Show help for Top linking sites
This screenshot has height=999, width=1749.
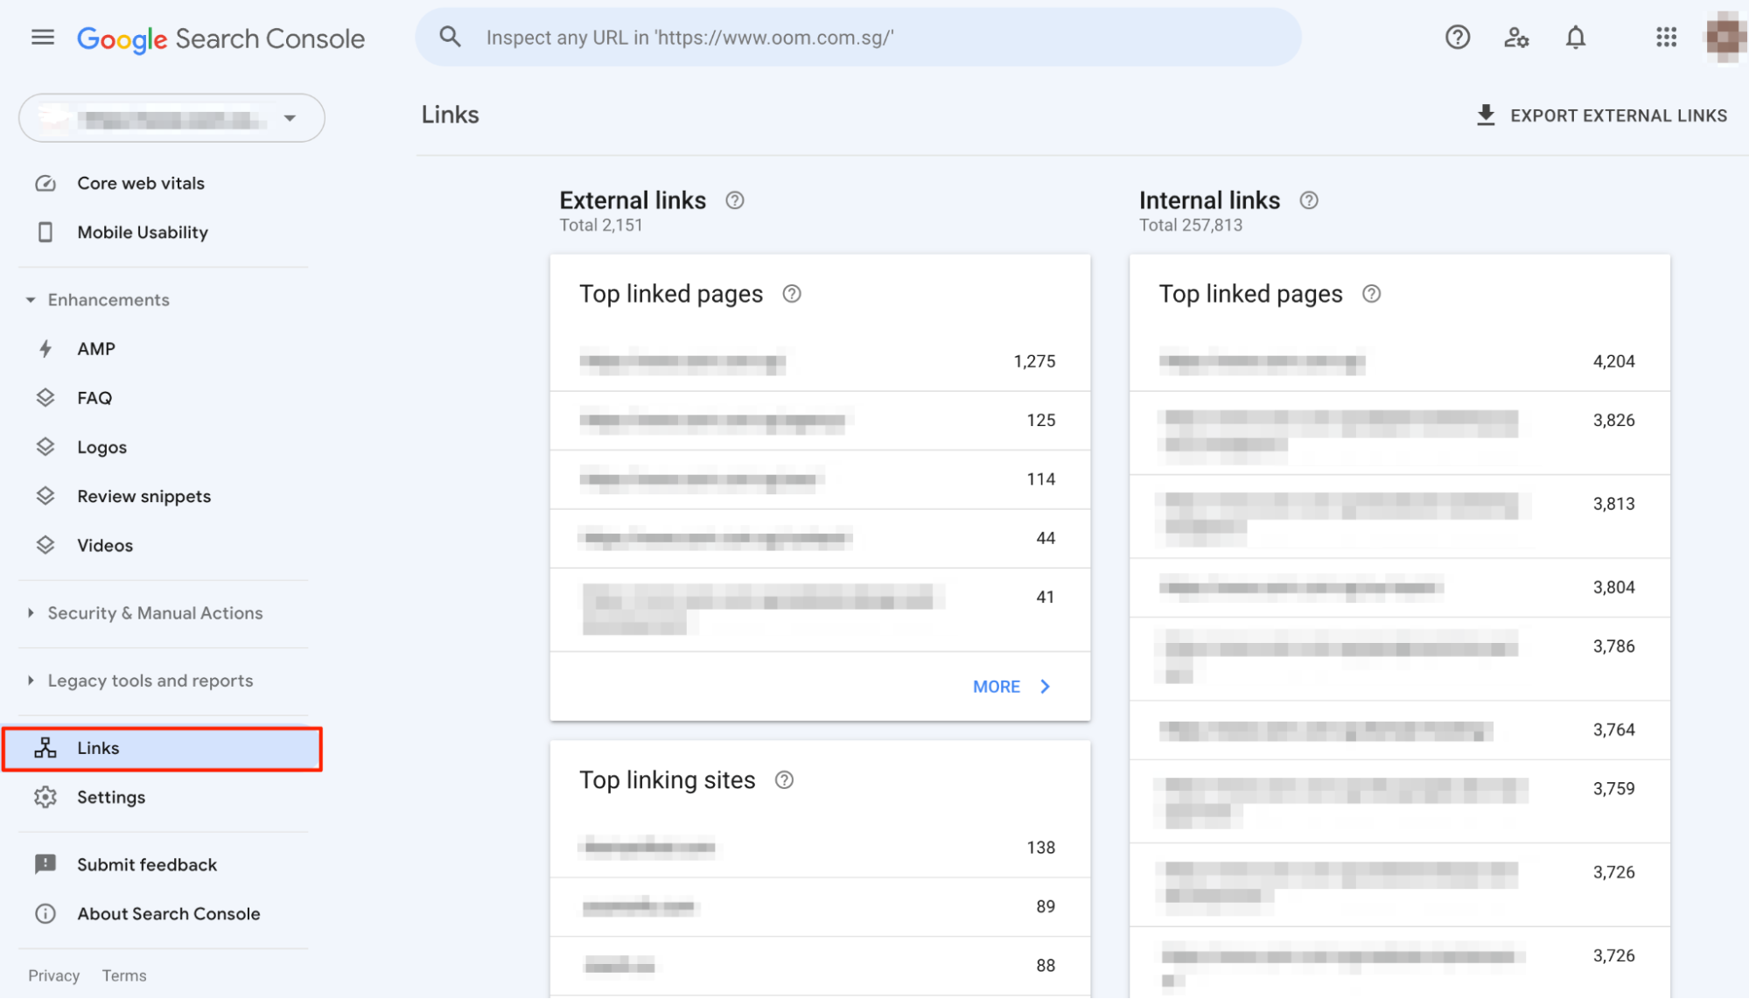click(785, 780)
